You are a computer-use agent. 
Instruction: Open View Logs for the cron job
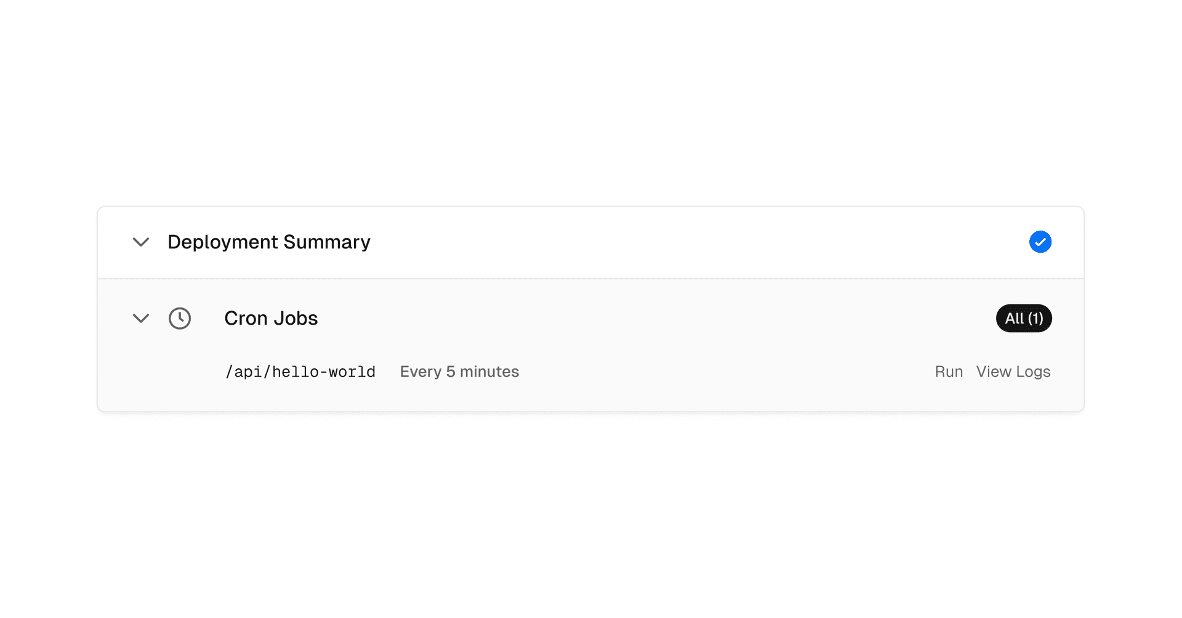coord(1013,372)
